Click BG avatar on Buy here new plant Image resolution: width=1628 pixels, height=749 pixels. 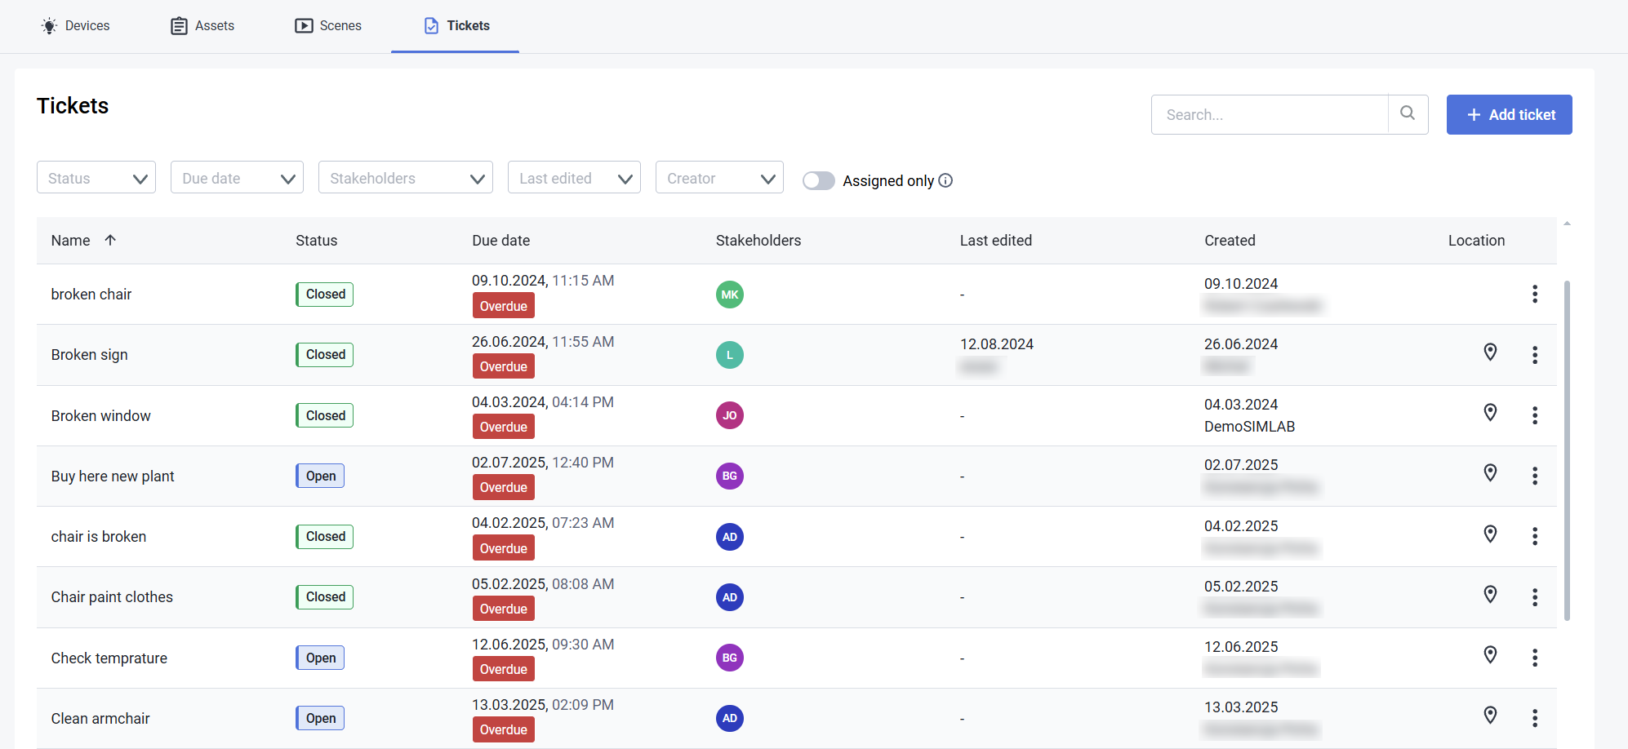(x=730, y=476)
